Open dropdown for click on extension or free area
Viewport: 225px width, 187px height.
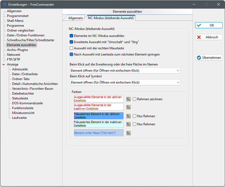(x=125, y=71)
